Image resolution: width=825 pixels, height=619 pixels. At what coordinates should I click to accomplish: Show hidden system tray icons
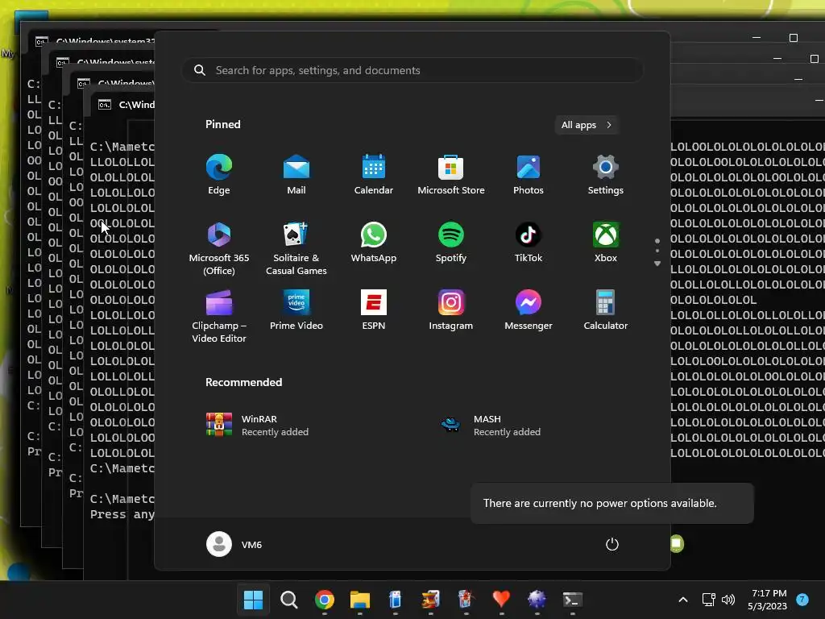tap(683, 600)
